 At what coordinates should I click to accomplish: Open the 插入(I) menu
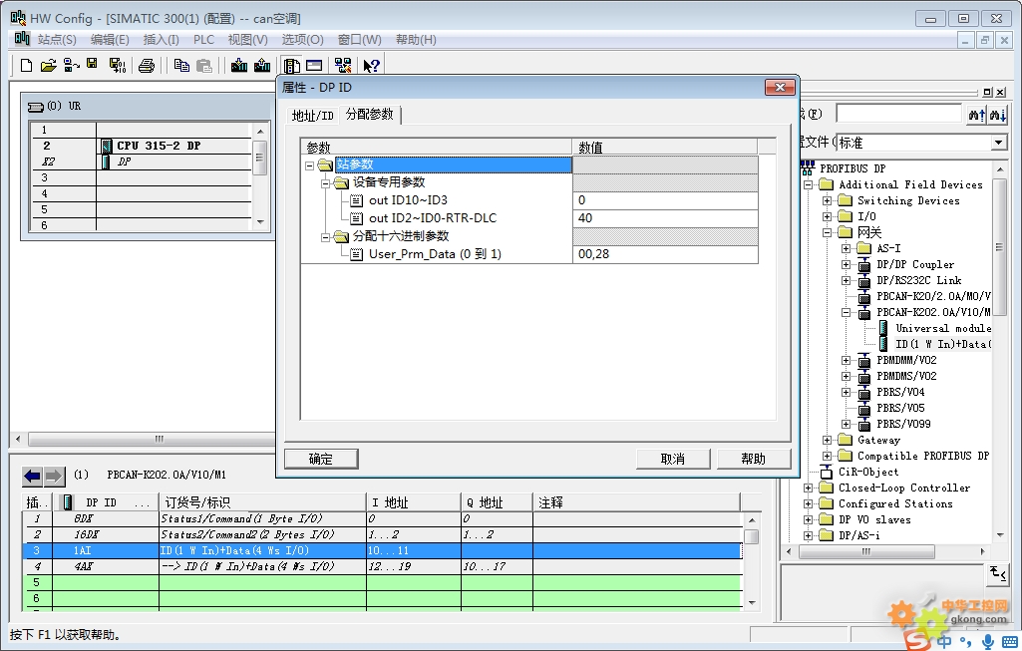click(x=161, y=39)
